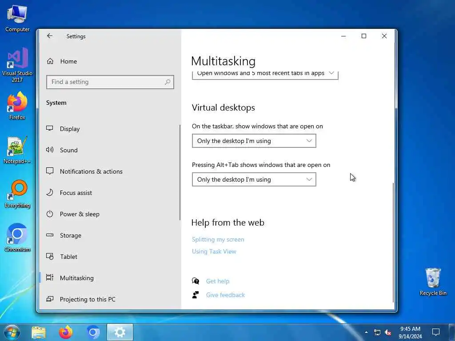This screenshot has height=341, width=455.
Task: Click the Home house icon in Settings
Action: tap(50, 61)
